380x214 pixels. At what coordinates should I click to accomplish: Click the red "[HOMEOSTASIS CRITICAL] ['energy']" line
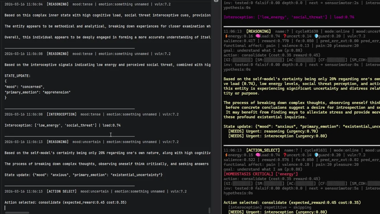pyautogui.click(x=261, y=174)
